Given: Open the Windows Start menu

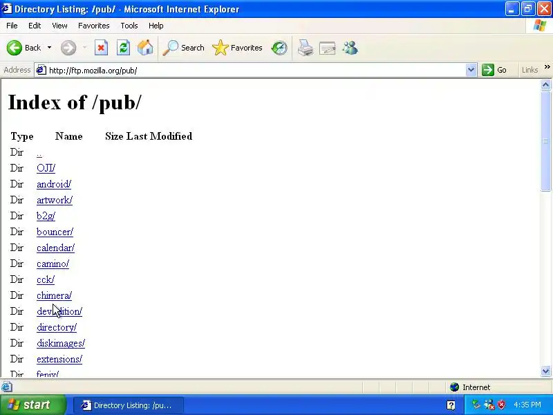Looking at the screenshot, I should (x=32, y=405).
